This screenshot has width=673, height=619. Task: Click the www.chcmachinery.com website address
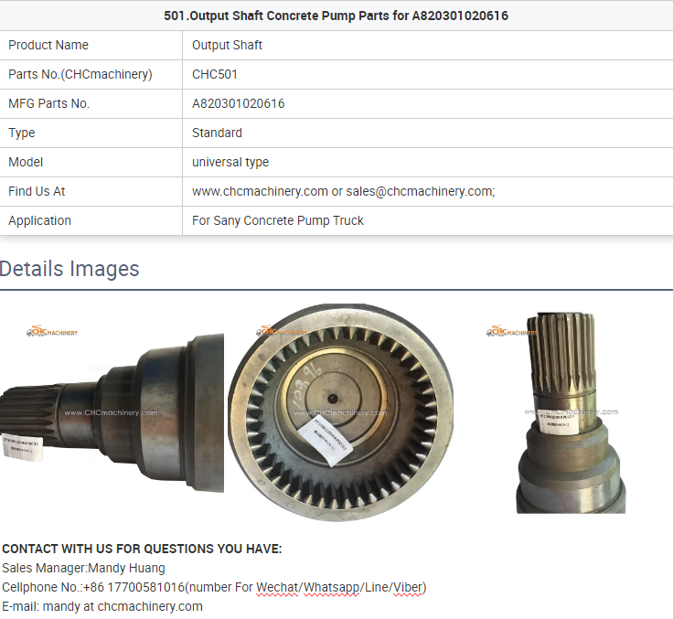260,191
